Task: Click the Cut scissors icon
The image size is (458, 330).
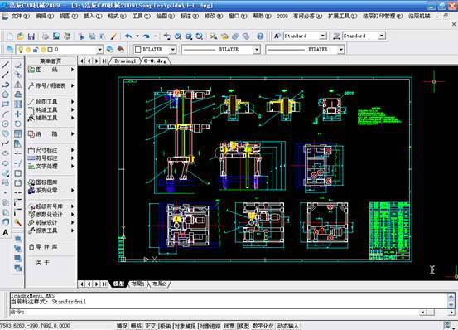Action: click(81, 36)
